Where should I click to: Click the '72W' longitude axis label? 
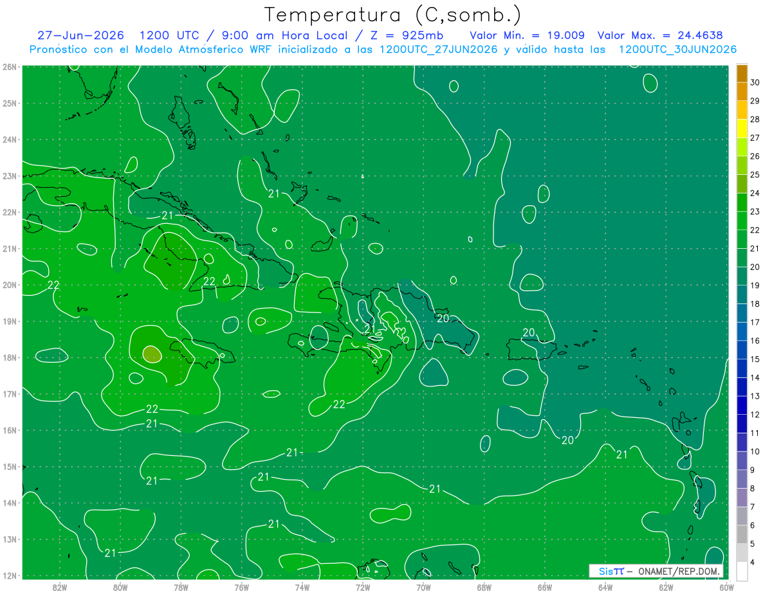pyautogui.click(x=363, y=587)
